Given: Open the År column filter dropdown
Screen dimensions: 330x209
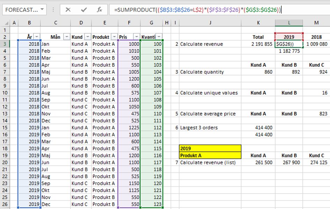Looking at the screenshot, I should point(37,37).
